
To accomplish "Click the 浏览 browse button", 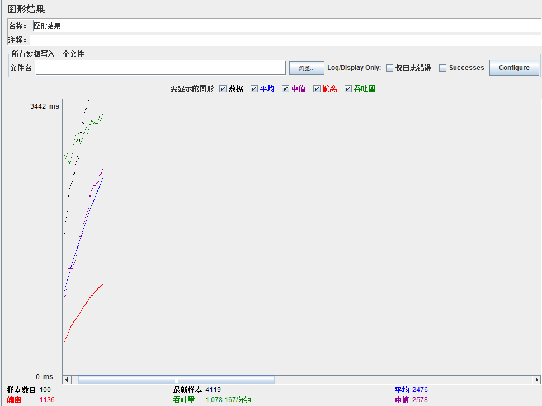I will coord(307,68).
